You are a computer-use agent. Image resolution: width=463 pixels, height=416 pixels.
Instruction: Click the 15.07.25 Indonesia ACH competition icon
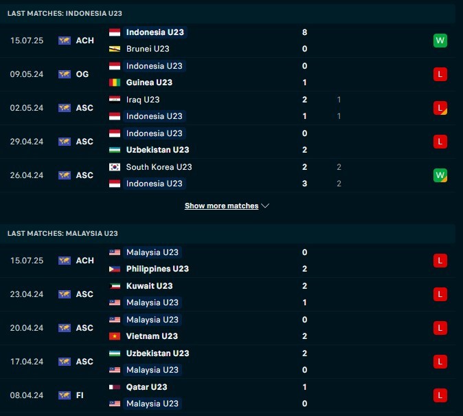[x=65, y=41]
